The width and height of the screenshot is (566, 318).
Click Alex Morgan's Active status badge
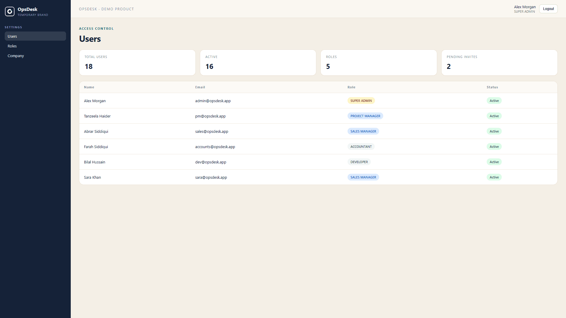pyautogui.click(x=494, y=101)
